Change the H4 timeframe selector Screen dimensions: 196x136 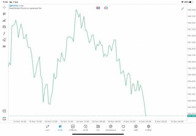pyautogui.click(x=4, y=47)
